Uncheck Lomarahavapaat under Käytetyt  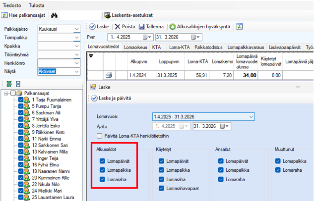point(162,189)
